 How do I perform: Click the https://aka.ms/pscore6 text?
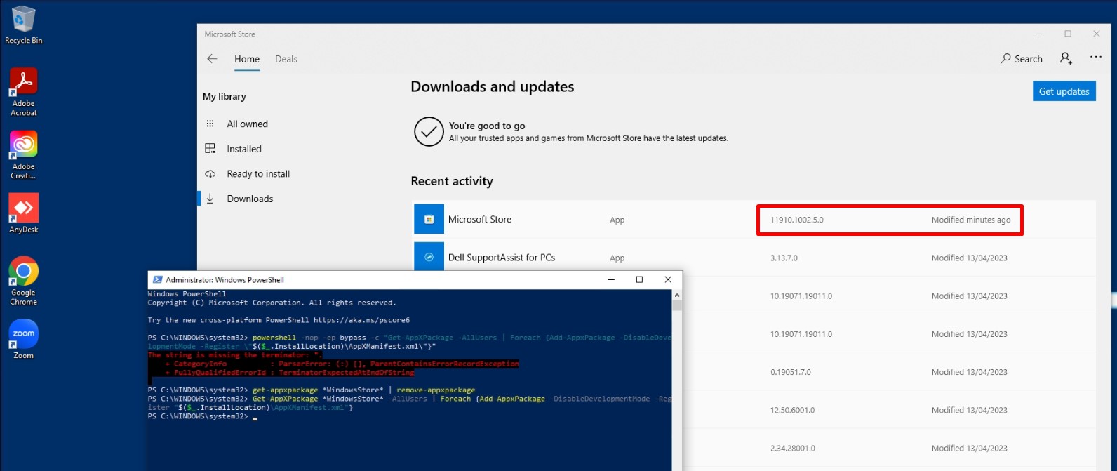[363, 320]
